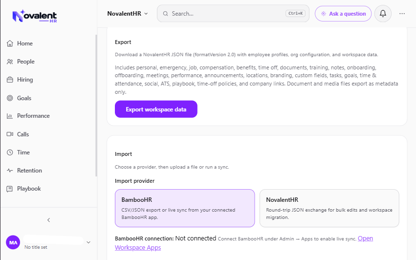Open Workspace Apps link

coord(138,247)
